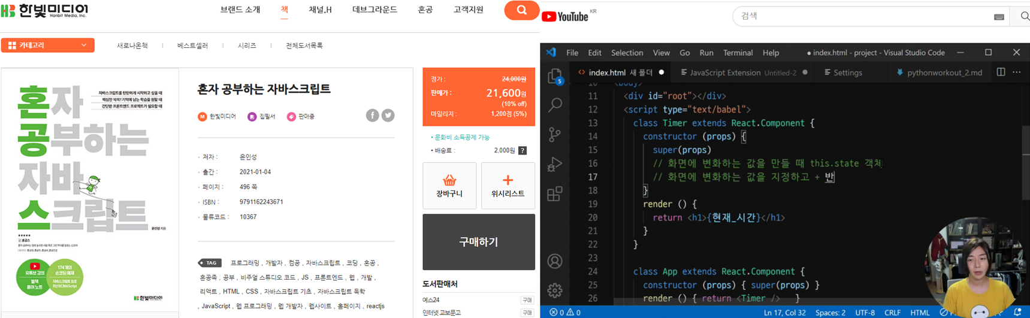
Task: Click the VS Code logo in title bar
Action: (x=551, y=53)
